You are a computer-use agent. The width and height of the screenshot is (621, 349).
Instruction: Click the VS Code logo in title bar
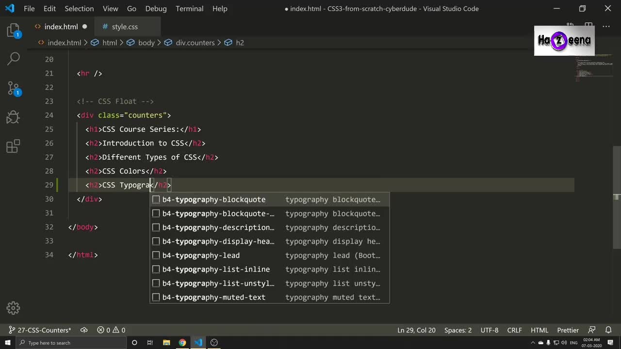[10, 8]
